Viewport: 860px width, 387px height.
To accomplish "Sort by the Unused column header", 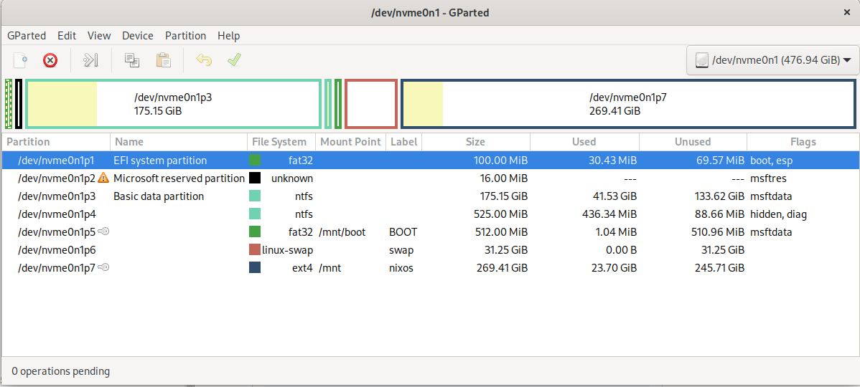I will 693,142.
